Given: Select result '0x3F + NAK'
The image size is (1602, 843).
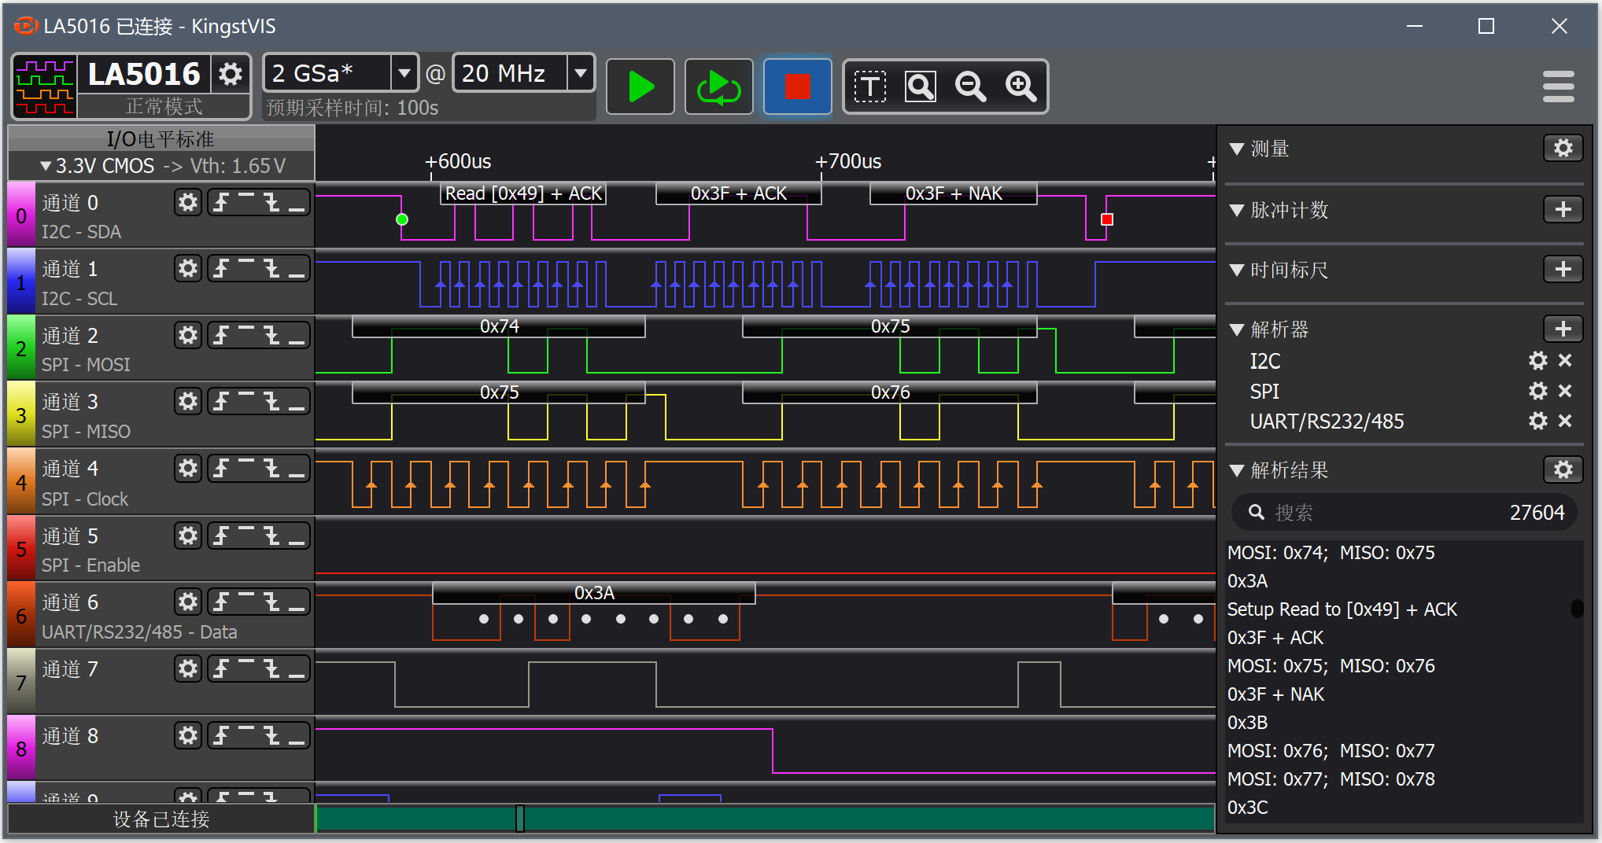Looking at the screenshot, I should (1275, 694).
